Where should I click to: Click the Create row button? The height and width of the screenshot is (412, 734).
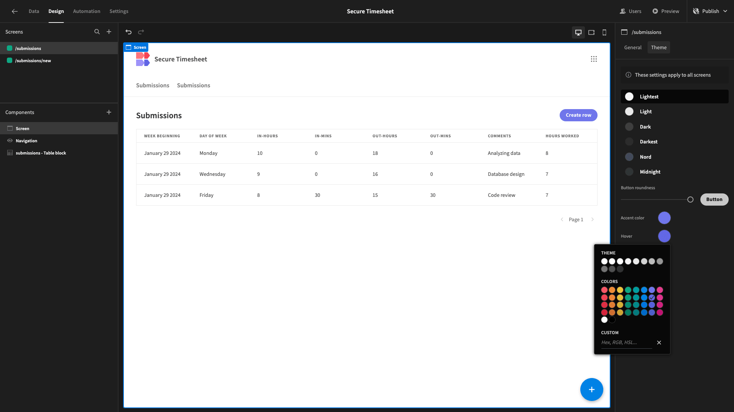[x=578, y=115]
